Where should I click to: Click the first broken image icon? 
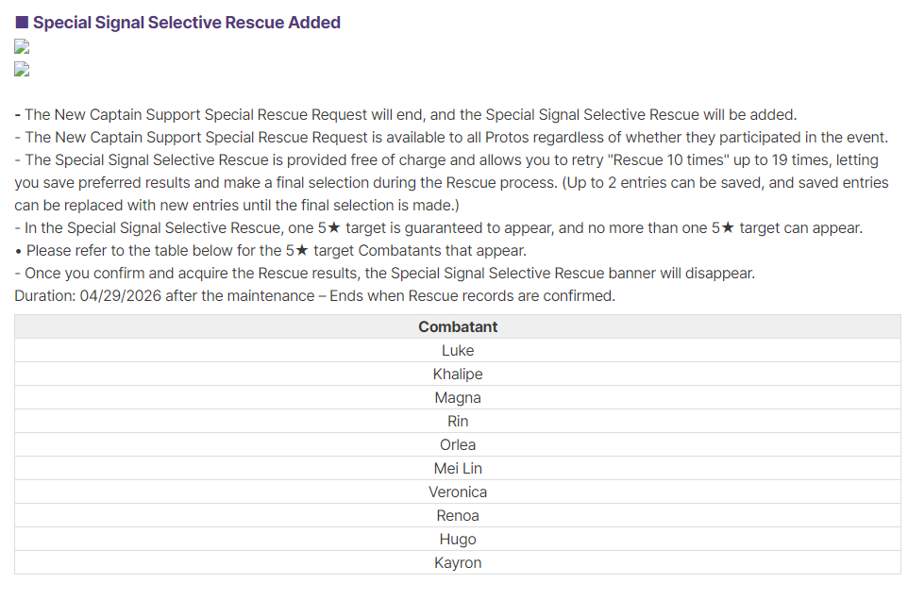[22, 47]
